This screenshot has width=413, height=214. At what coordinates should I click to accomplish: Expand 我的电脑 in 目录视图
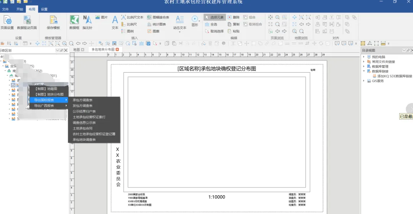[364, 57]
